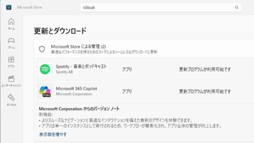The image size is (254, 143).
Task: Click the 新機能: label in version notes
Action: click(46, 115)
